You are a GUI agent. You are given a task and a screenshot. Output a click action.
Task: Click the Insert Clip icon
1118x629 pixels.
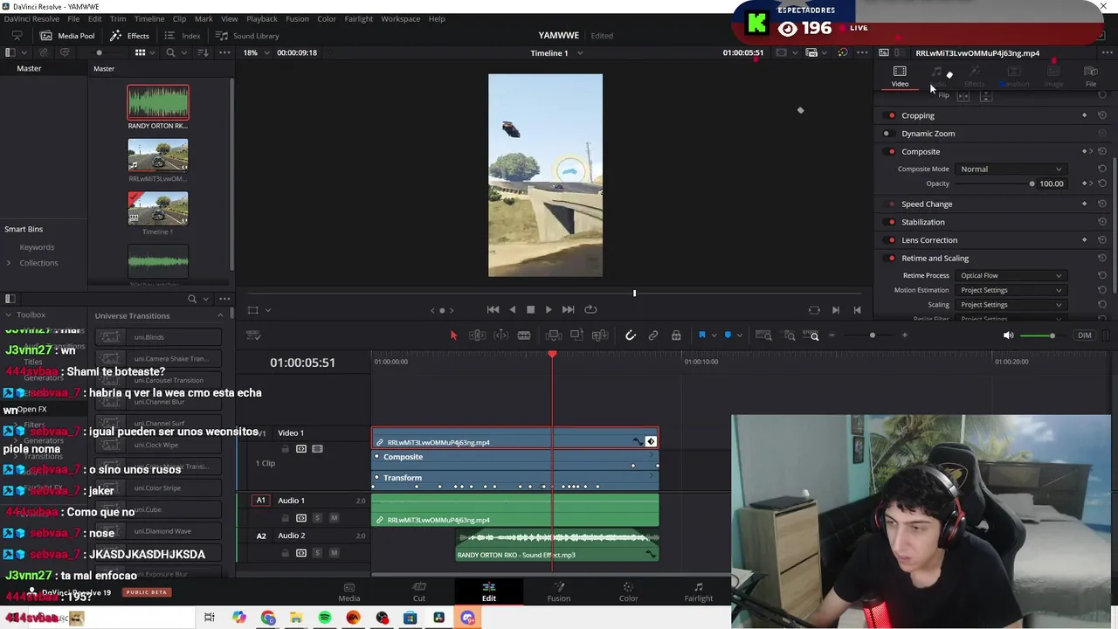(553, 335)
